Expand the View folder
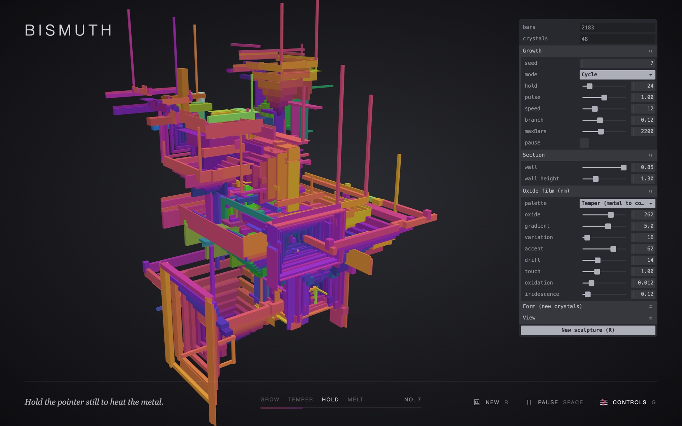Screen dimensions: 682x426 pos(588,318)
